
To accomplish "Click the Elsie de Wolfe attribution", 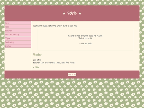I will (x=86, y=43).
